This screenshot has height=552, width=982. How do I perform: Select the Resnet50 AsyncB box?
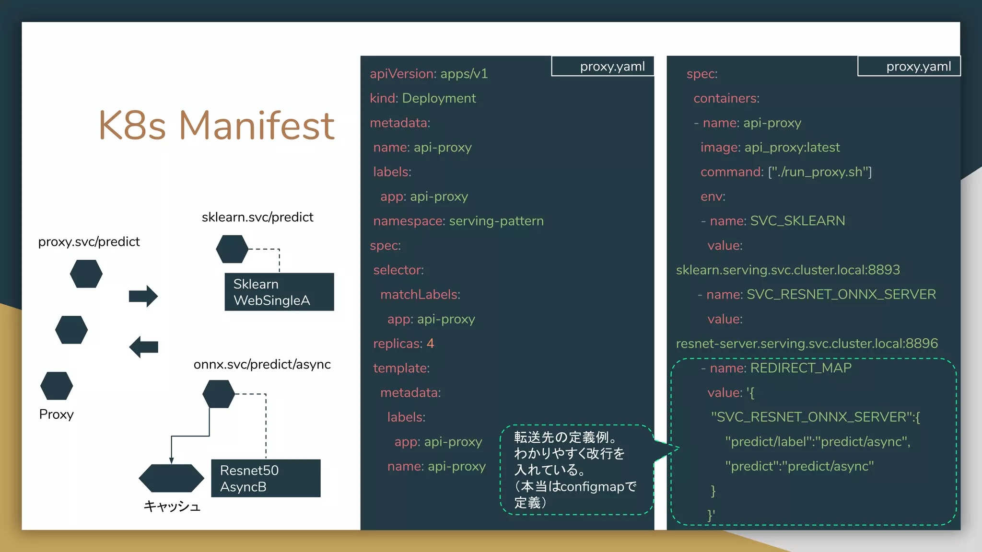266,478
